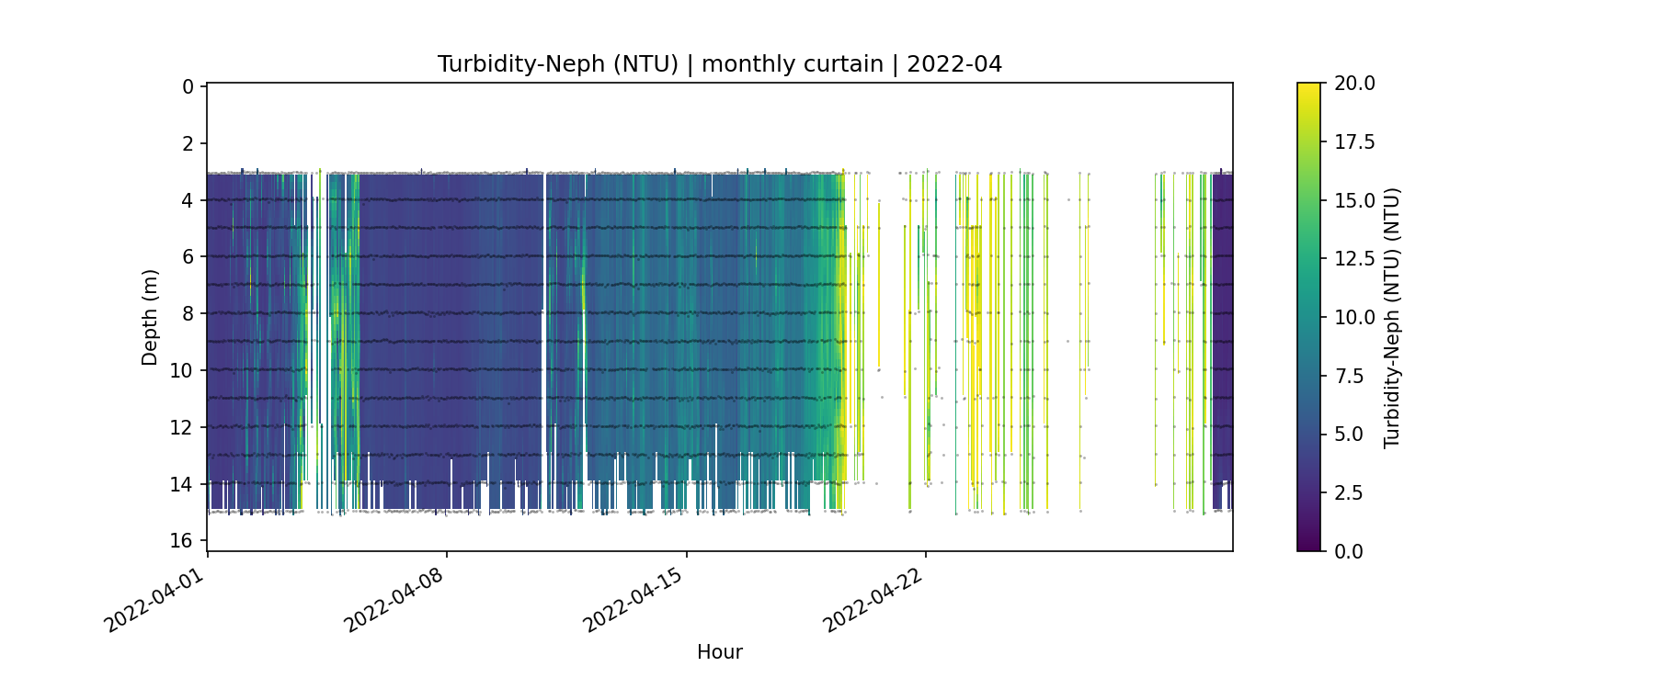This screenshot has width=1655, height=689.
Task: Click the vertical colorbar label "Turbidity-Neph (NTU) (NTU)"
Action: point(1392,317)
